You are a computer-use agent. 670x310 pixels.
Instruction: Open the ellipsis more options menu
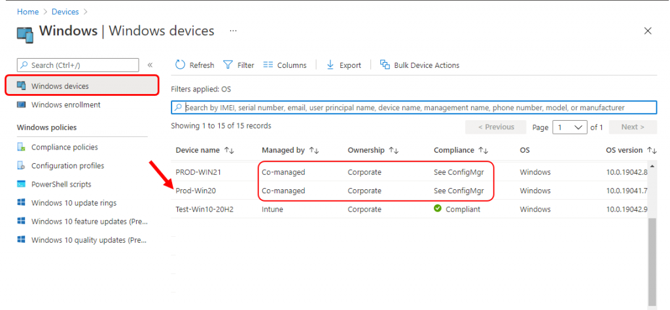click(233, 31)
